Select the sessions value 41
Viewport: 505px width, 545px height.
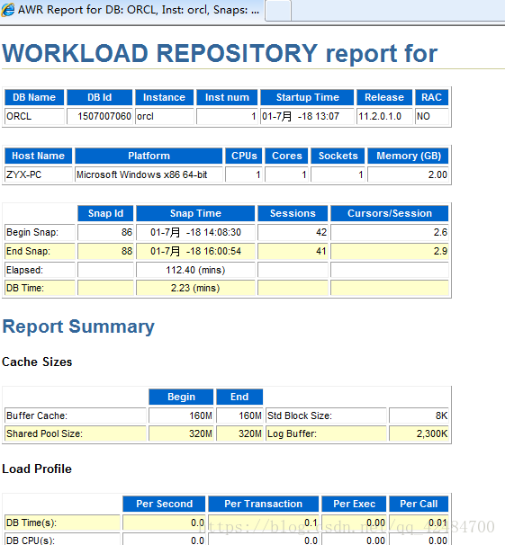pyautogui.click(x=293, y=251)
